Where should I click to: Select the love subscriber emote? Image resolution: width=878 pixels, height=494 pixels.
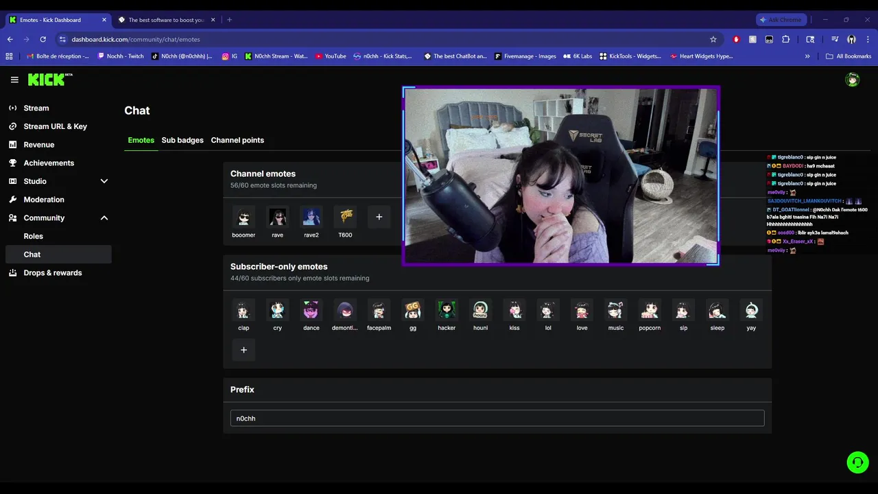(582, 310)
